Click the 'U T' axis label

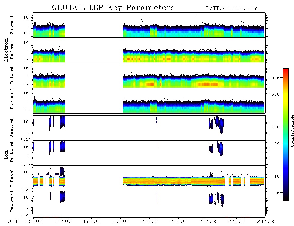pyautogui.click(x=13, y=222)
